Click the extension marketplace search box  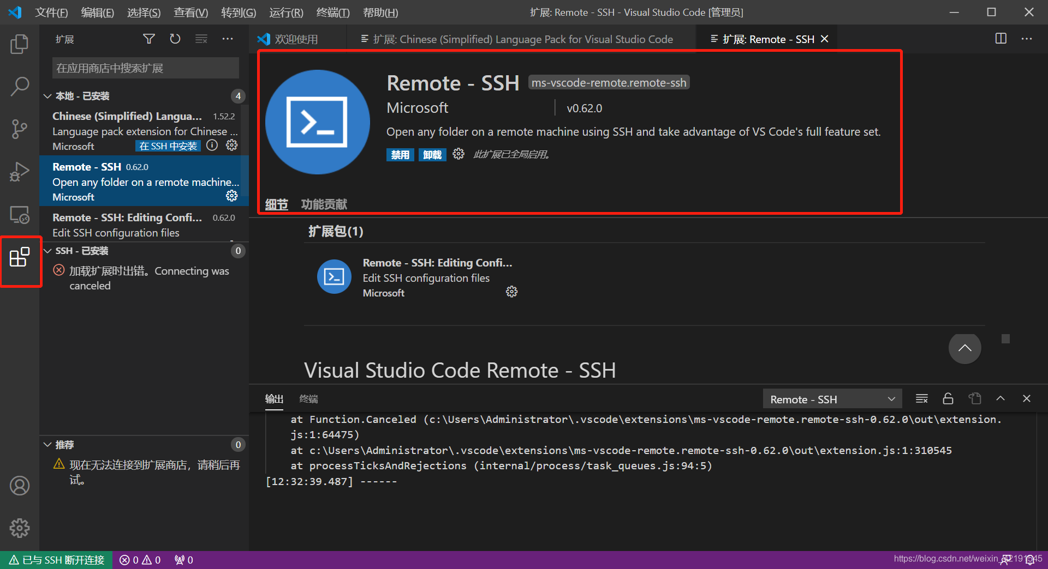[x=145, y=68]
